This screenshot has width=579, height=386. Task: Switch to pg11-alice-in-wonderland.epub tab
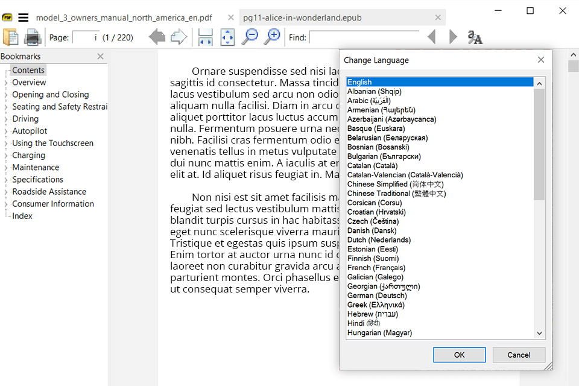(x=302, y=17)
